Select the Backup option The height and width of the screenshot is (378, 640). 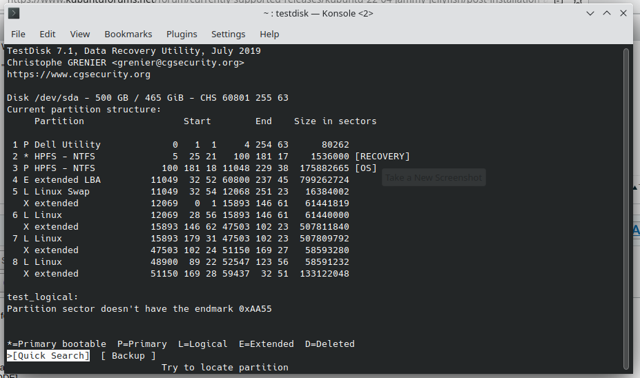point(128,355)
